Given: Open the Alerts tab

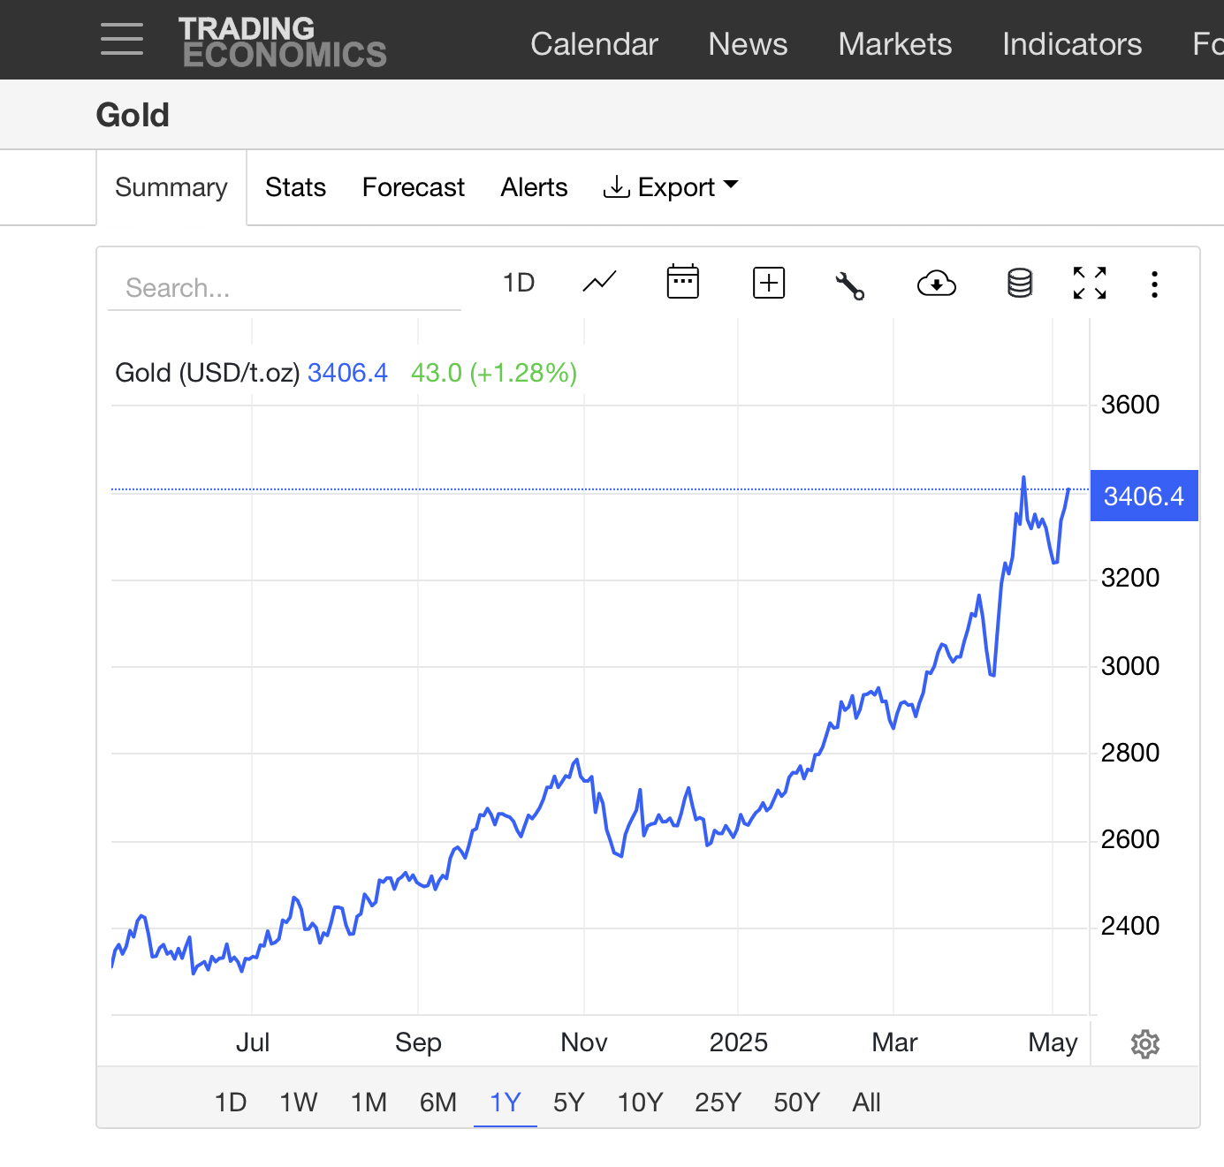Looking at the screenshot, I should click(x=534, y=187).
